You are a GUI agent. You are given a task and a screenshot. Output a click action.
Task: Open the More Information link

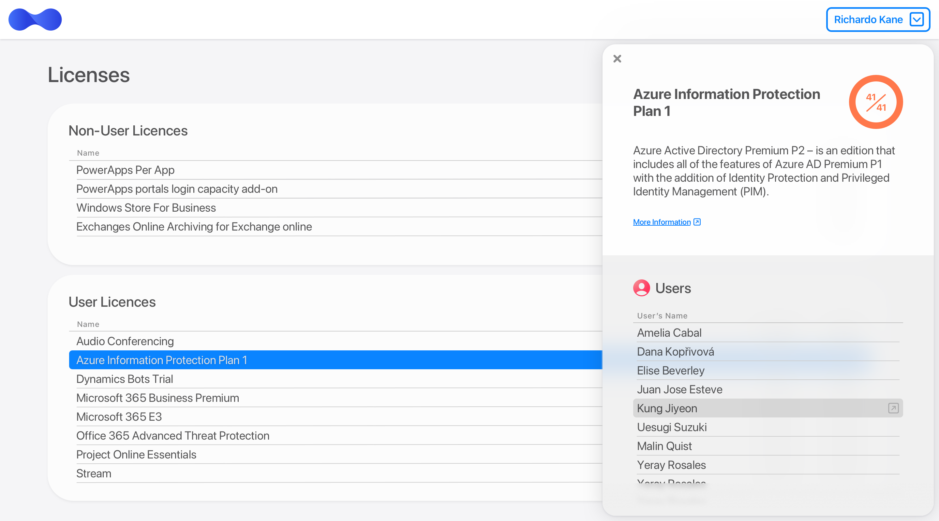662,222
